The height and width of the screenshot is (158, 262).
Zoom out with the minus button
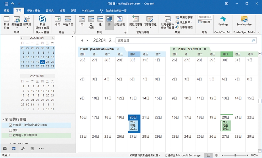coord(223,155)
